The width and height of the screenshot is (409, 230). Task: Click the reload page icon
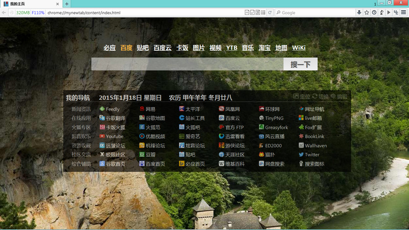pos(270,12)
